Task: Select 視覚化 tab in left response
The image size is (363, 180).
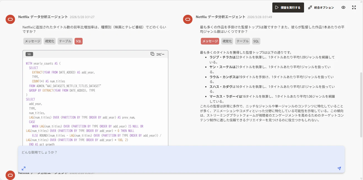Action: (x=50, y=41)
